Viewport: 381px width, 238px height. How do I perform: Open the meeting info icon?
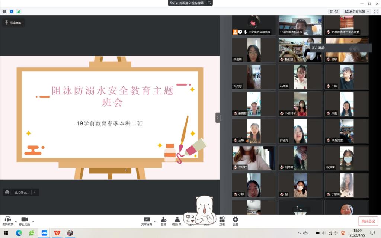[x=4, y=12]
